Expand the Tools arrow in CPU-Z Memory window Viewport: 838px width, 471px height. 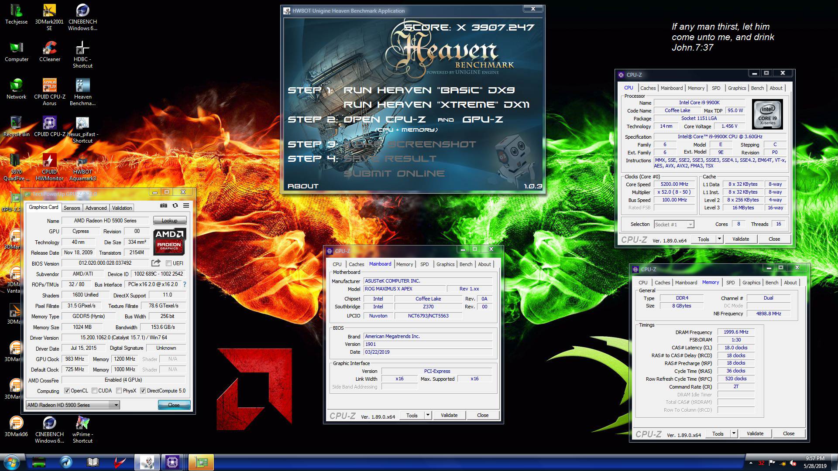tap(734, 433)
